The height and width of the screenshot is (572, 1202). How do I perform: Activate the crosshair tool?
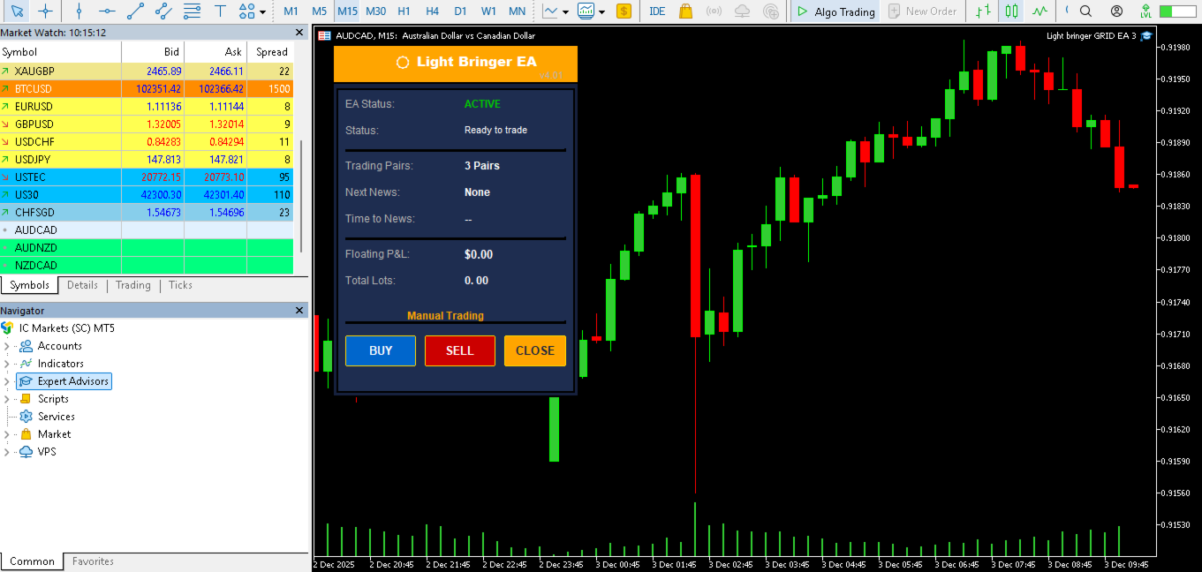45,11
